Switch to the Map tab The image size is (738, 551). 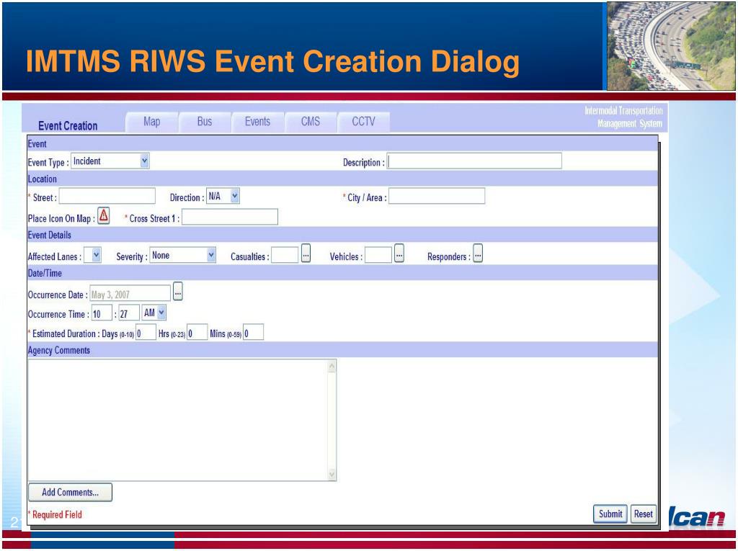click(151, 122)
